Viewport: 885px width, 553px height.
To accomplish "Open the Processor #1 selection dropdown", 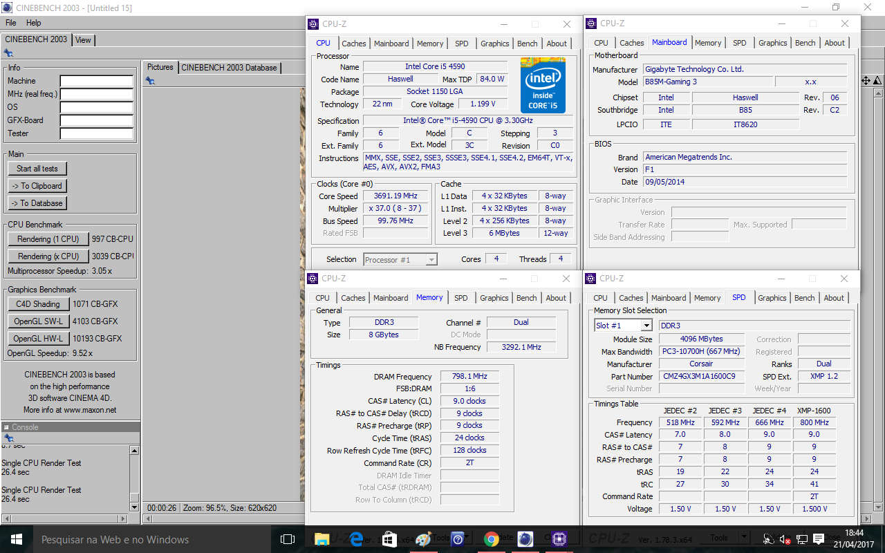I will point(400,260).
